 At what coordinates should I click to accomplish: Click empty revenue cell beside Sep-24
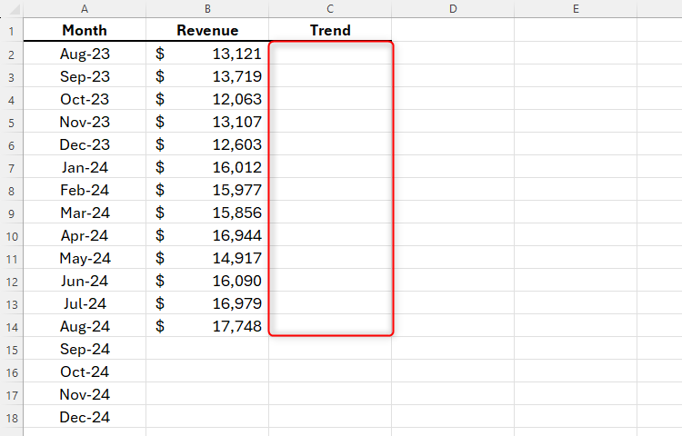[207, 349]
